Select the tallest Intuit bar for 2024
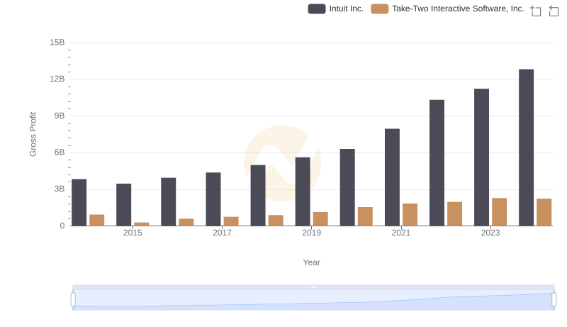567x327 pixels. click(x=526, y=148)
